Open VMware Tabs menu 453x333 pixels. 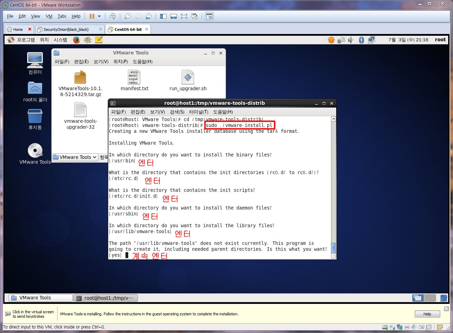(62, 16)
